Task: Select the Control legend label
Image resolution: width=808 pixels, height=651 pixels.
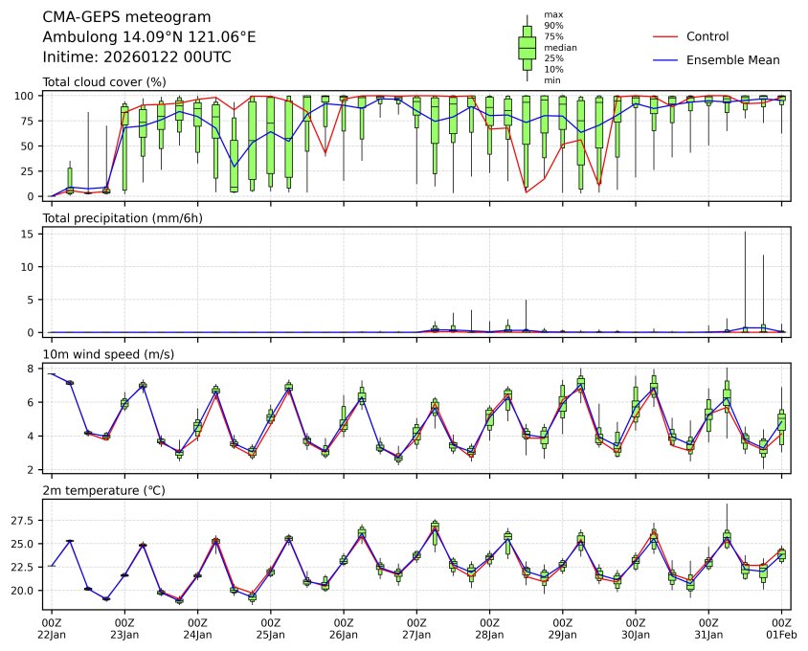Action: [x=707, y=36]
